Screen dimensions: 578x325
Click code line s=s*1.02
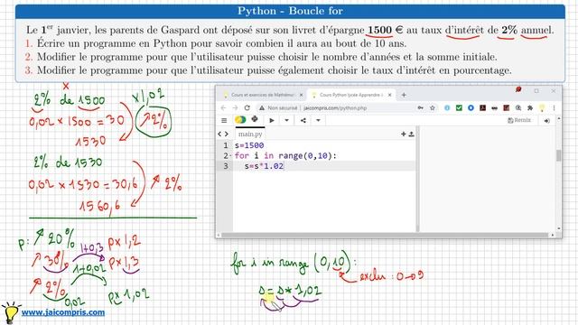(264, 166)
